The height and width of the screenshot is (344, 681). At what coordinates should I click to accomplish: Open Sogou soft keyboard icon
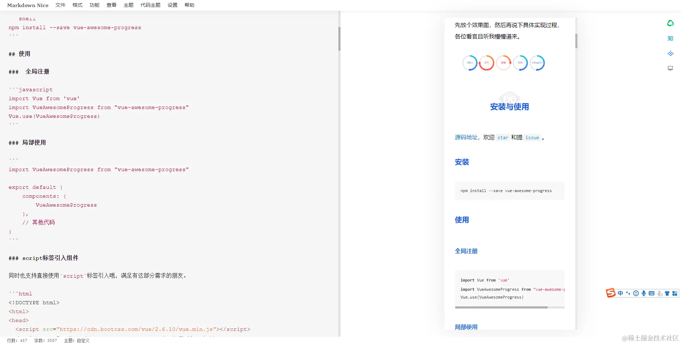651,293
